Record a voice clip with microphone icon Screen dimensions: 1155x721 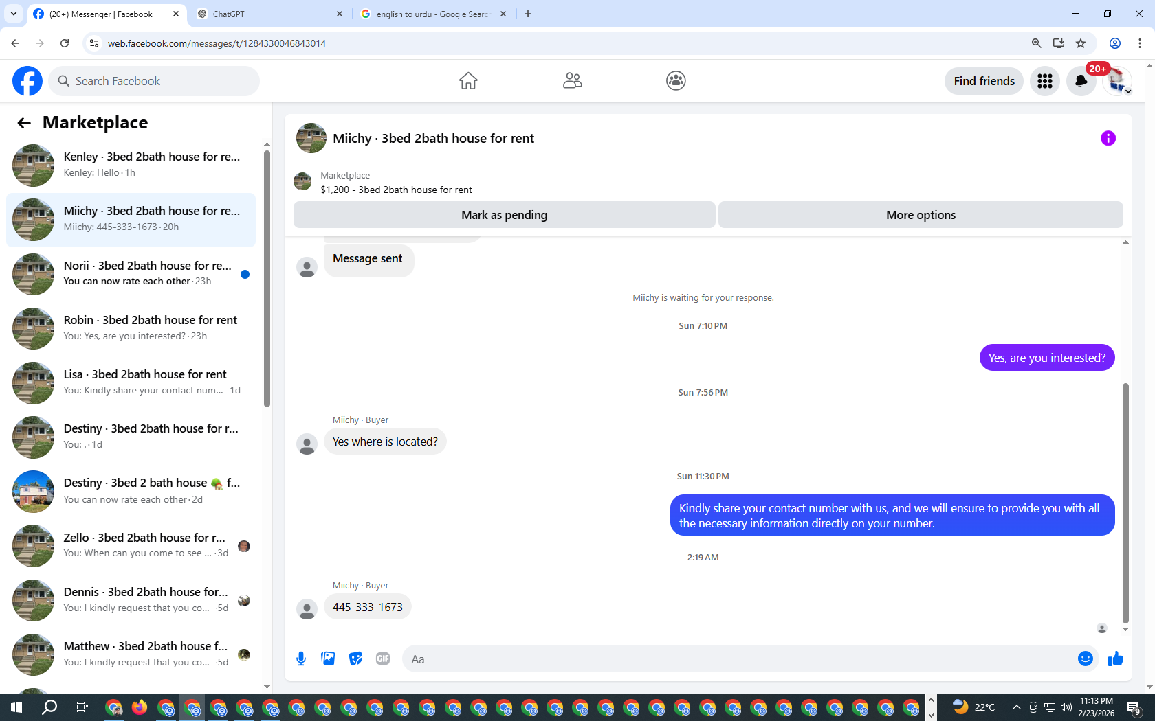click(301, 659)
